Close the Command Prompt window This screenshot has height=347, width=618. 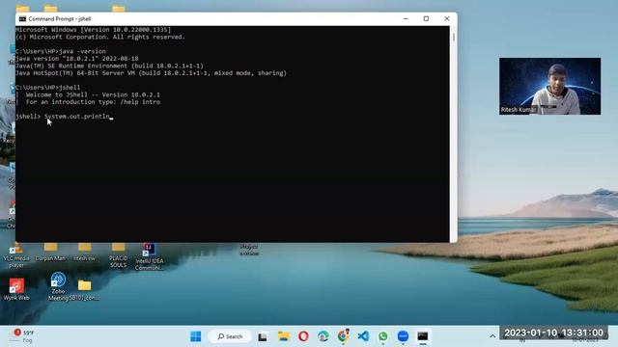coord(446,18)
